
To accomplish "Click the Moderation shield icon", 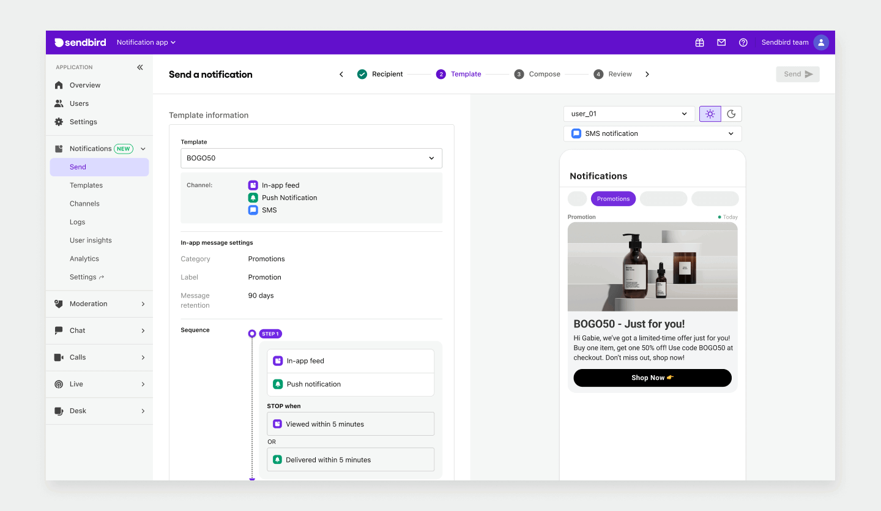I will [x=59, y=304].
